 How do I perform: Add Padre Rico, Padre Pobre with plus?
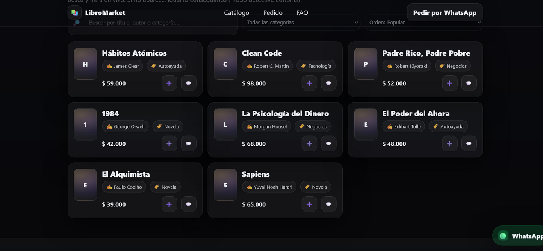(449, 83)
